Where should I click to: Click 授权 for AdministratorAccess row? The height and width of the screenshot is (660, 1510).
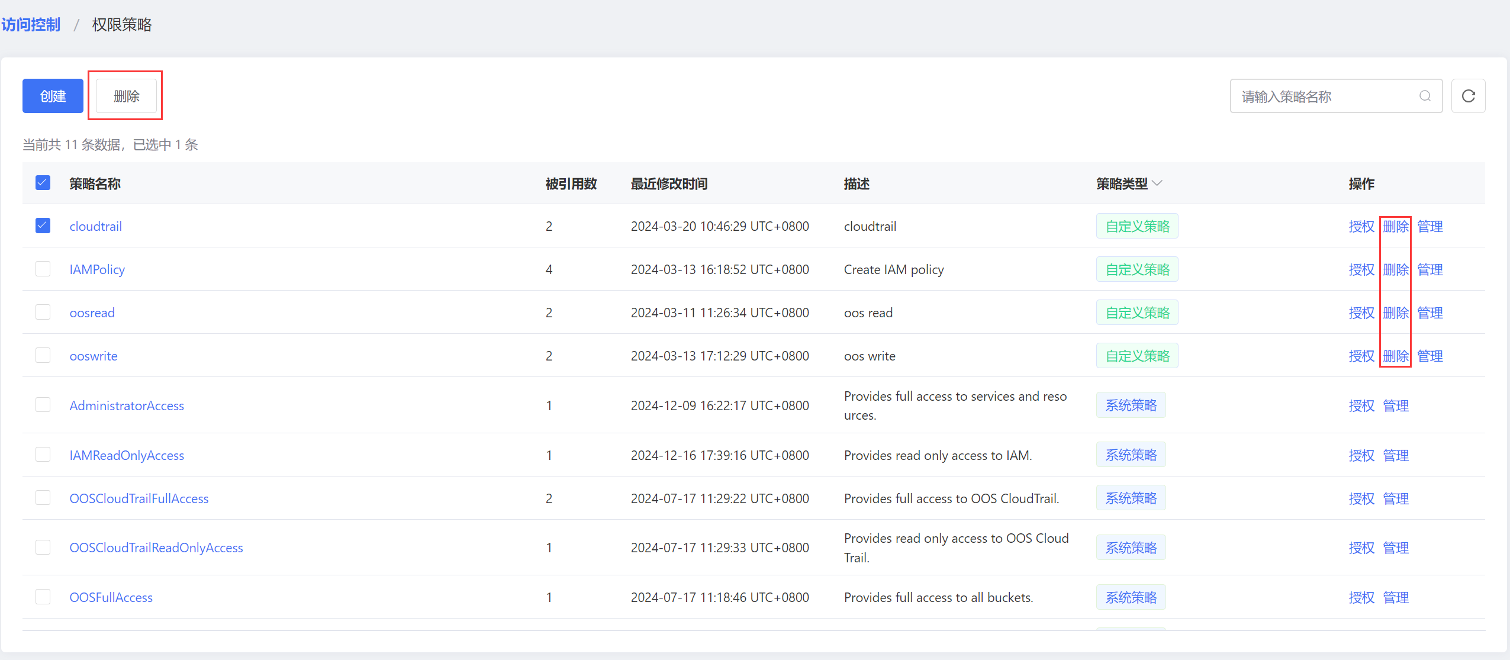[1361, 405]
